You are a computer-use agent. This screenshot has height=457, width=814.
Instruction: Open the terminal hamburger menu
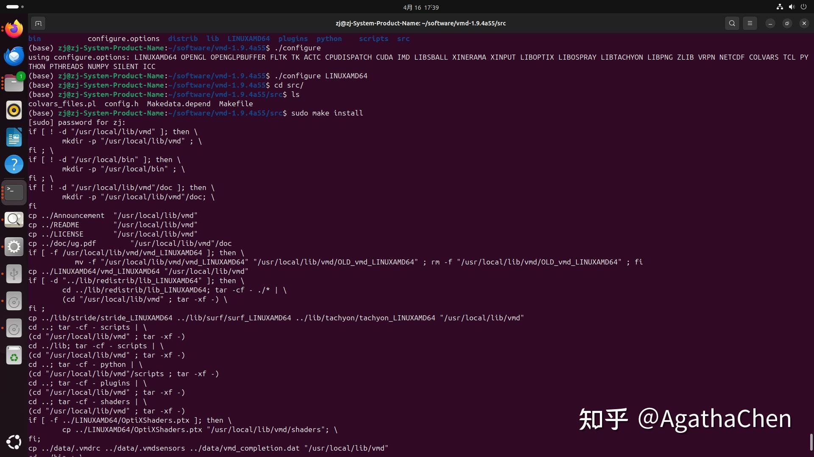pyautogui.click(x=750, y=23)
